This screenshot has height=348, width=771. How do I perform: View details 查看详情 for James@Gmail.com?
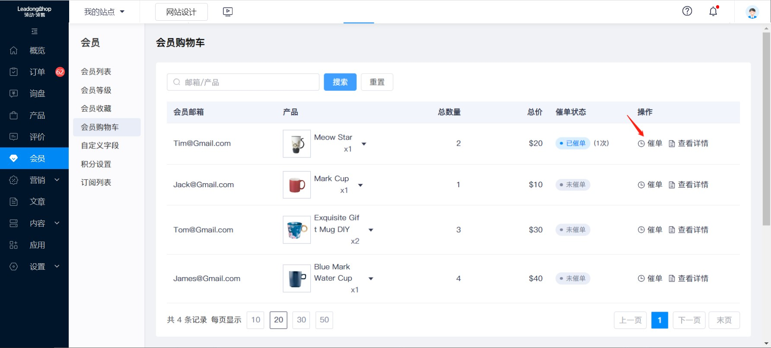[688, 278]
